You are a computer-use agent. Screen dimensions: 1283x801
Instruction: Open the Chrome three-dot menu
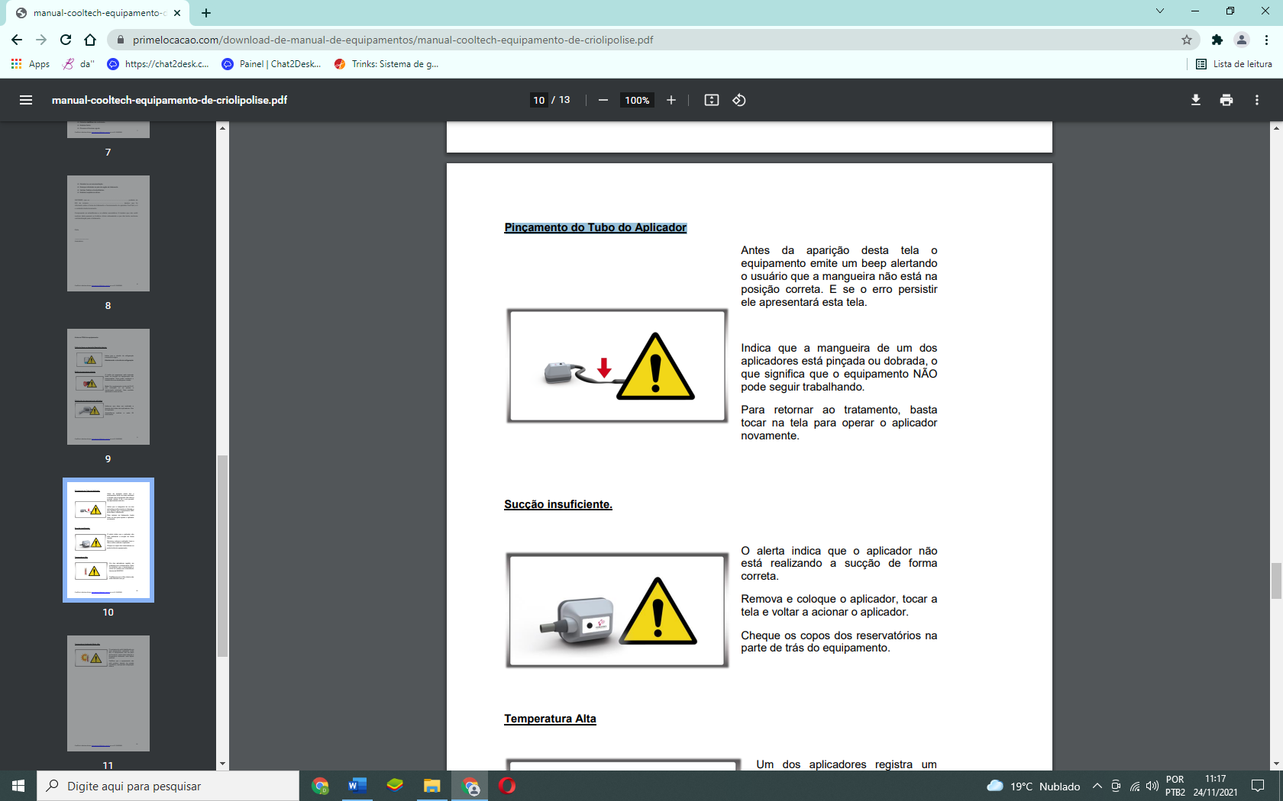pyautogui.click(x=1266, y=40)
